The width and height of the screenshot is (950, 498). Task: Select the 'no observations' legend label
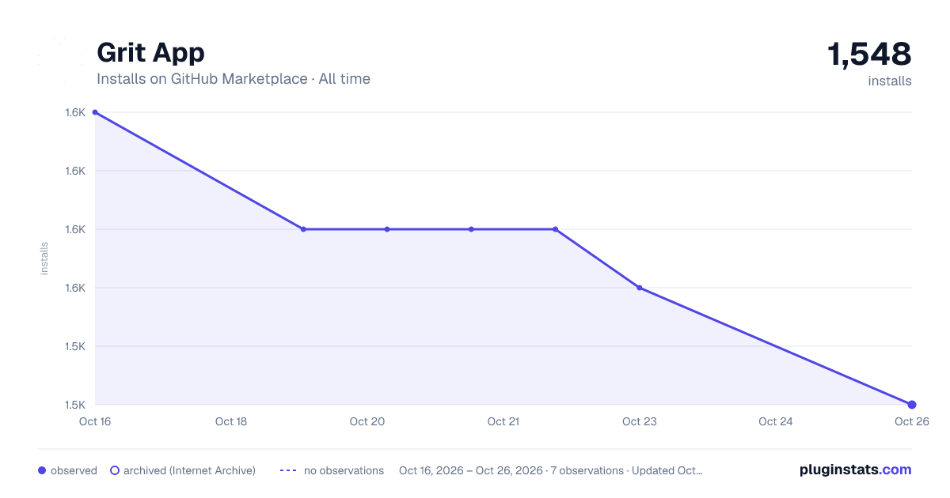[x=344, y=470]
